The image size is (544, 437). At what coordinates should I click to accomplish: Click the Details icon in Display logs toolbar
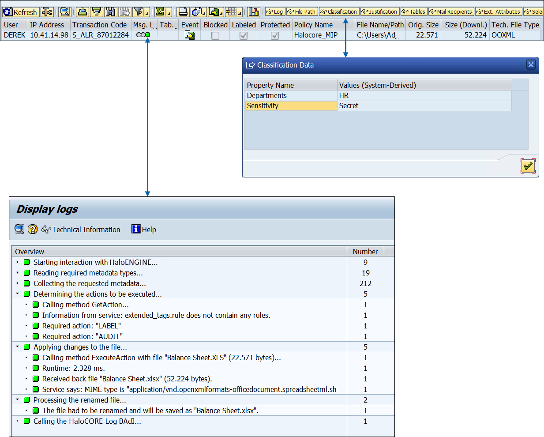pyautogui.click(x=19, y=229)
